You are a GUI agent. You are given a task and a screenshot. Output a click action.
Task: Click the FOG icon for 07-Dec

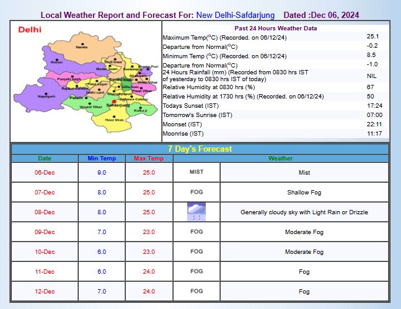[196, 192]
